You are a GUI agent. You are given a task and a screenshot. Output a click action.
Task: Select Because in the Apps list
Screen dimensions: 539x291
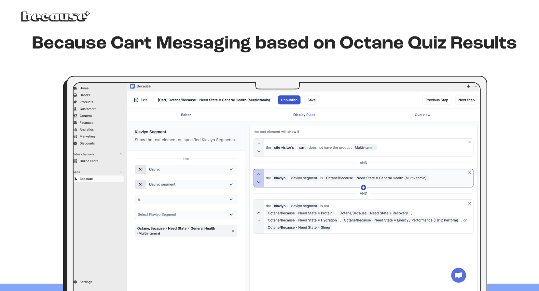tap(98, 179)
